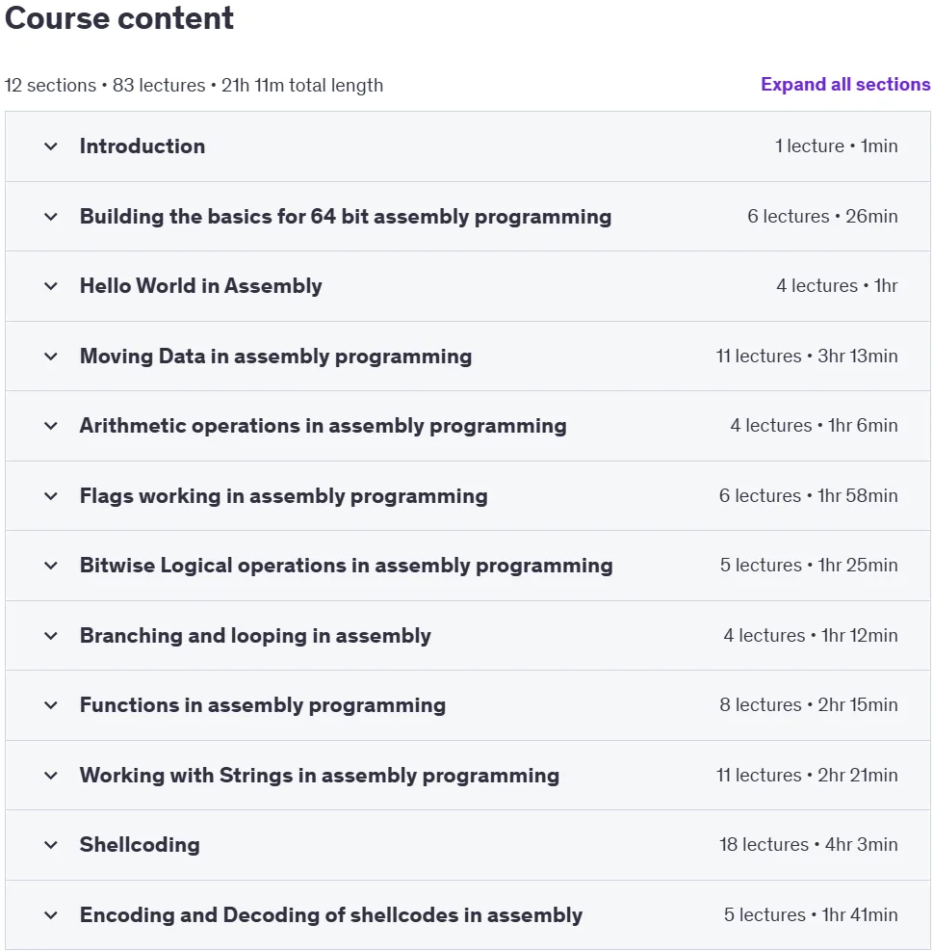Open Arithmetic operations in assembly programming title
933x951 pixels.
[324, 426]
